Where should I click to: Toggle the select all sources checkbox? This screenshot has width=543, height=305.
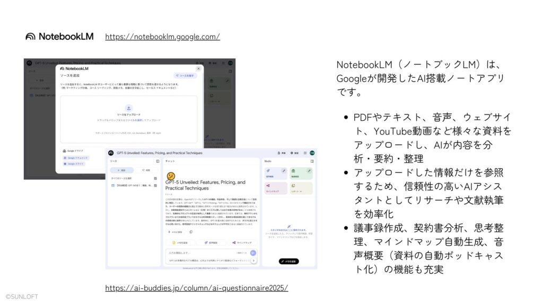[155, 178]
